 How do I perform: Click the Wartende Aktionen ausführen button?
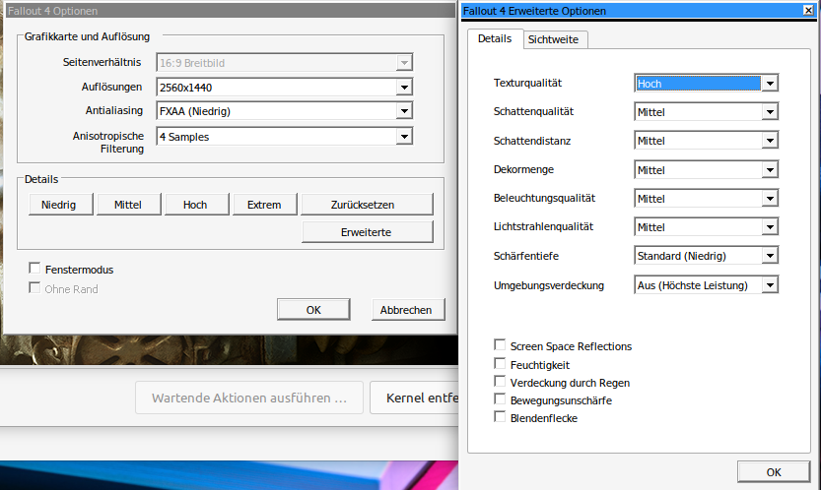[249, 398]
